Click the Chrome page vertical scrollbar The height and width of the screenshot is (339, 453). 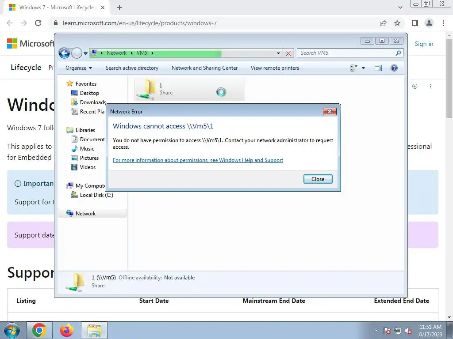(449, 78)
